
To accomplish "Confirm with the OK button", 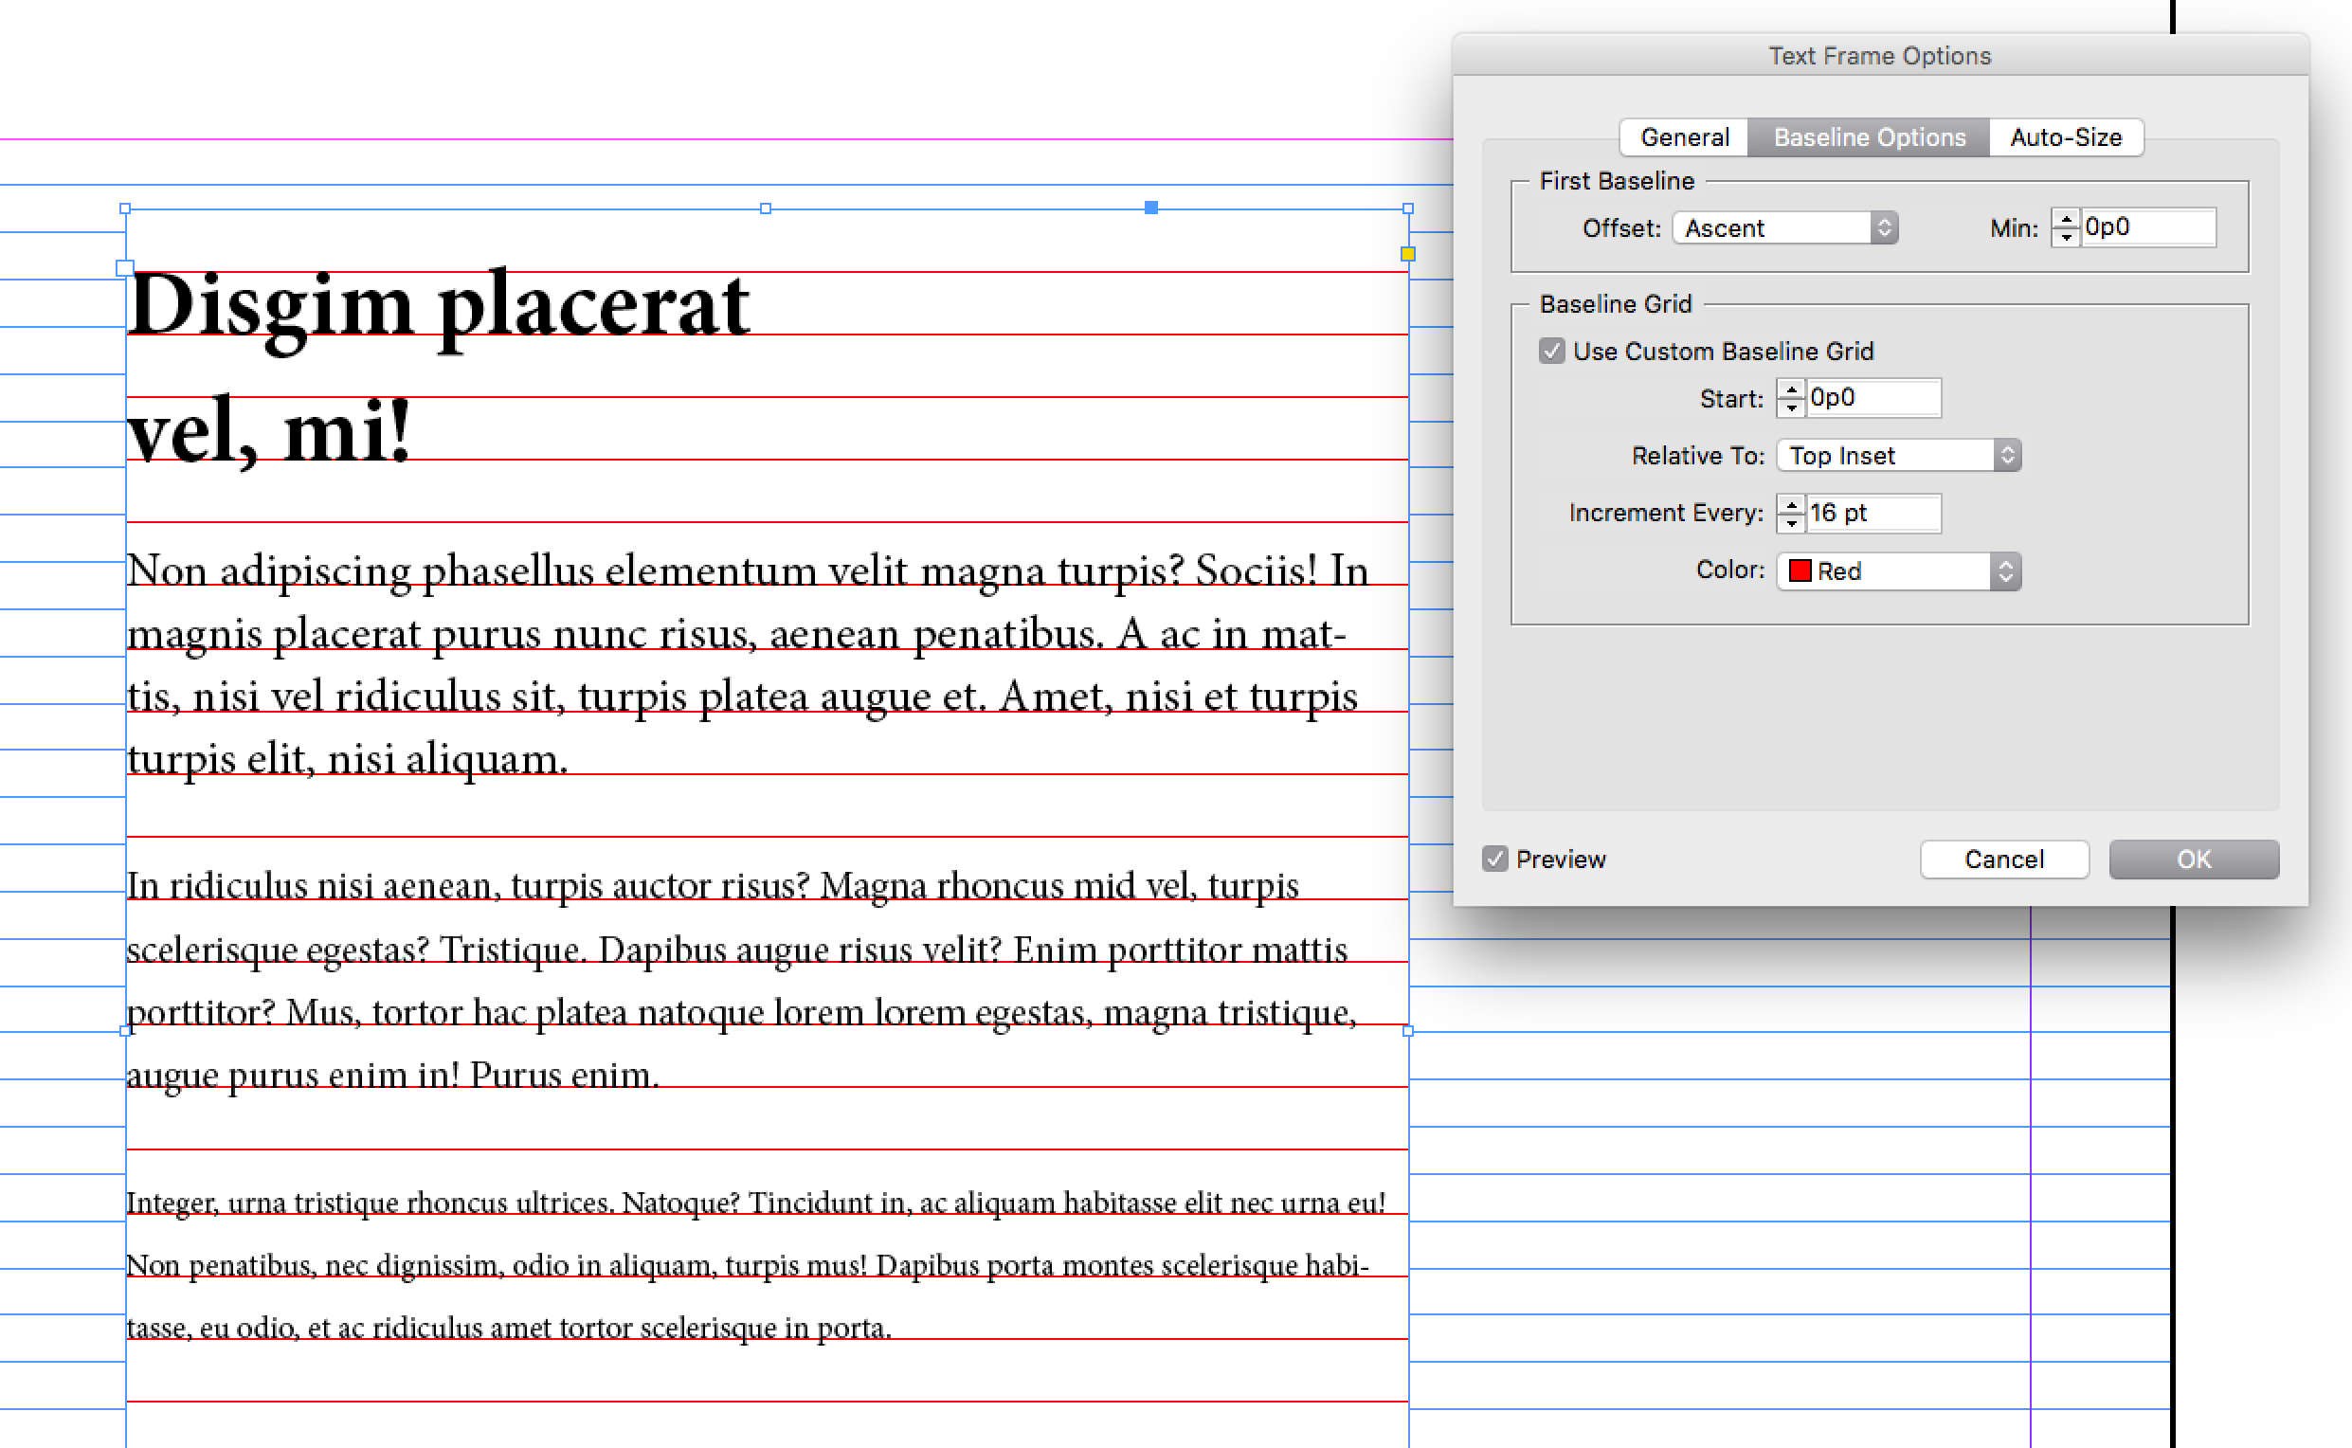I will [x=2193, y=859].
